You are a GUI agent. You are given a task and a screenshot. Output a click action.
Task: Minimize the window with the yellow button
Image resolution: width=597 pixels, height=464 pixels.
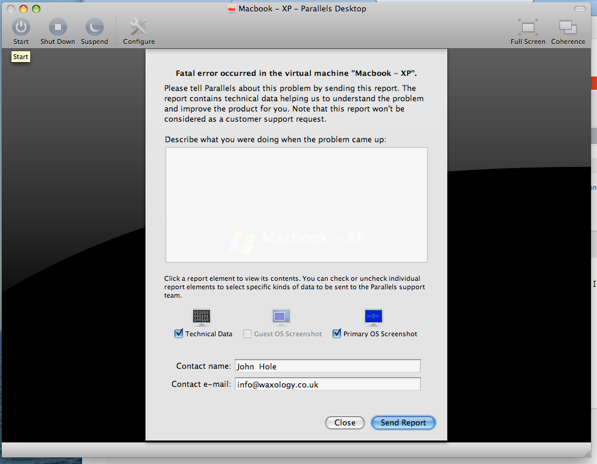point(24,9)
